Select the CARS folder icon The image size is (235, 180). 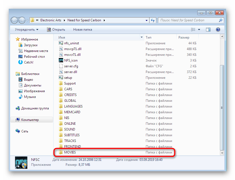(x=61, y=89)
